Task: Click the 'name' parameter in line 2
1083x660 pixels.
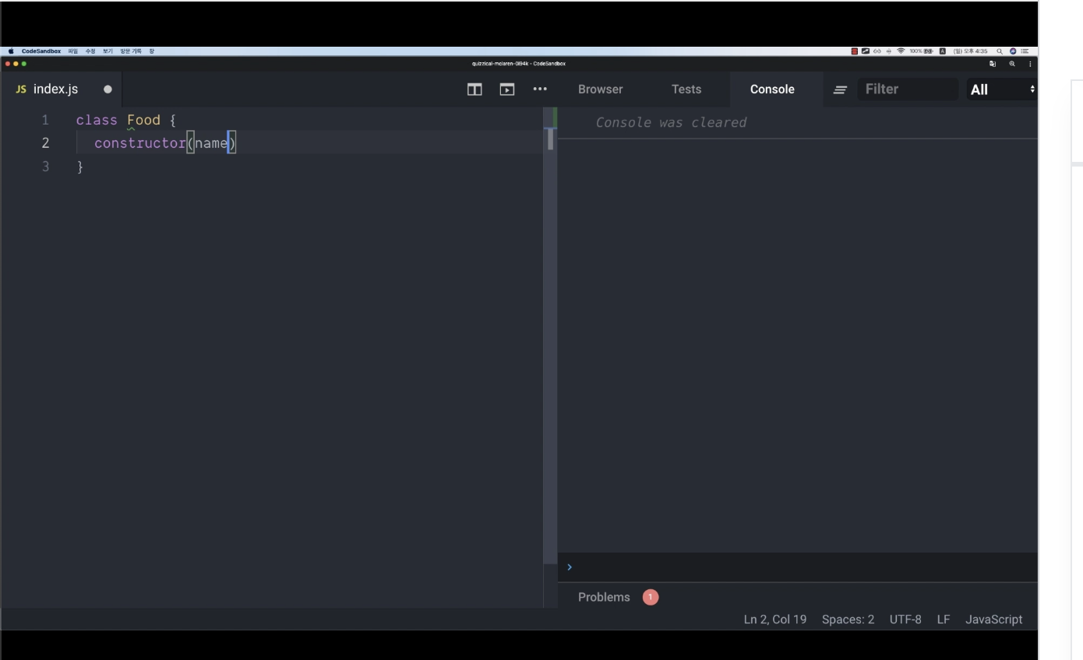Action: point(211,143)
